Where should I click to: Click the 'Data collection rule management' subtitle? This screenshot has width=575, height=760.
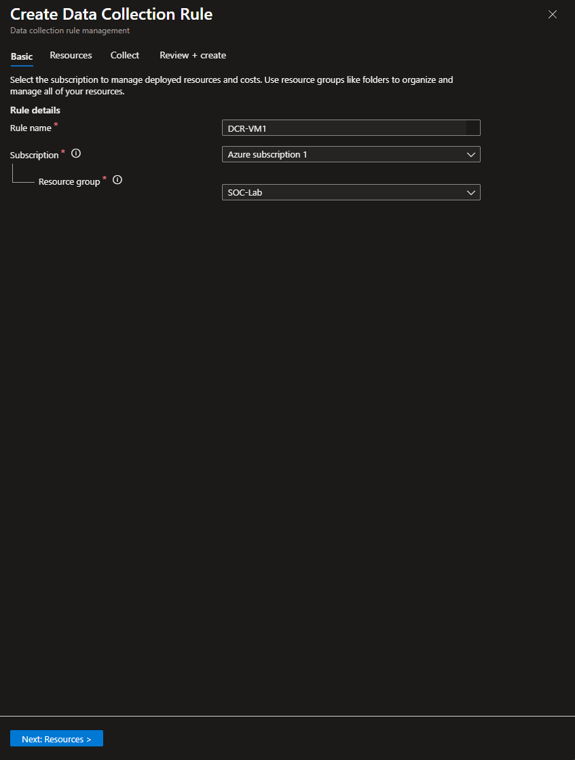[70, 31]
